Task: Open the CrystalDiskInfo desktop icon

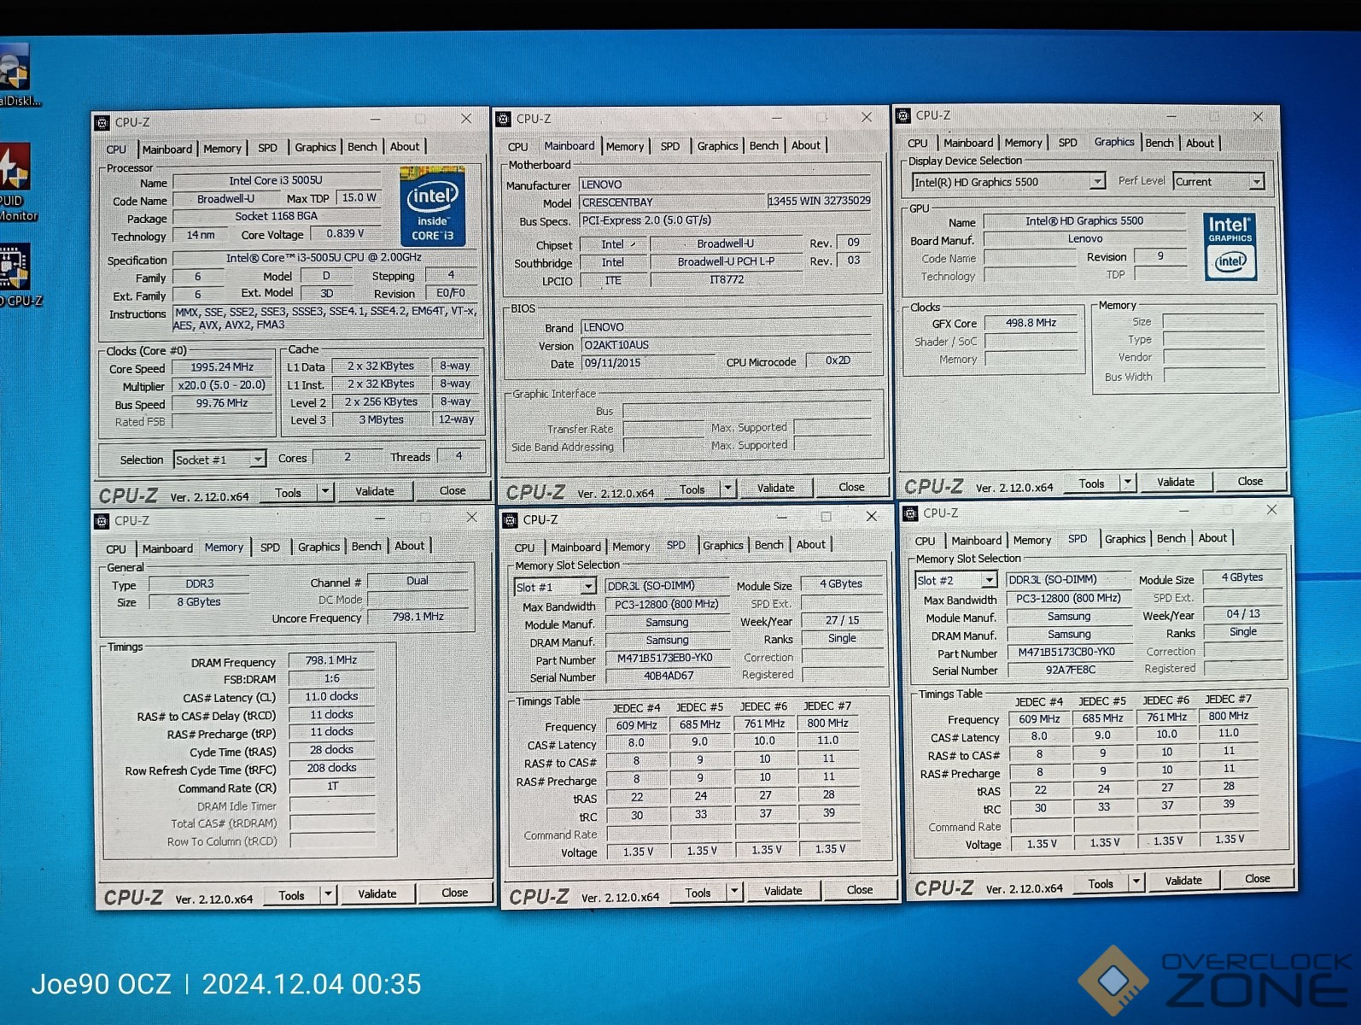Action: 15,77
